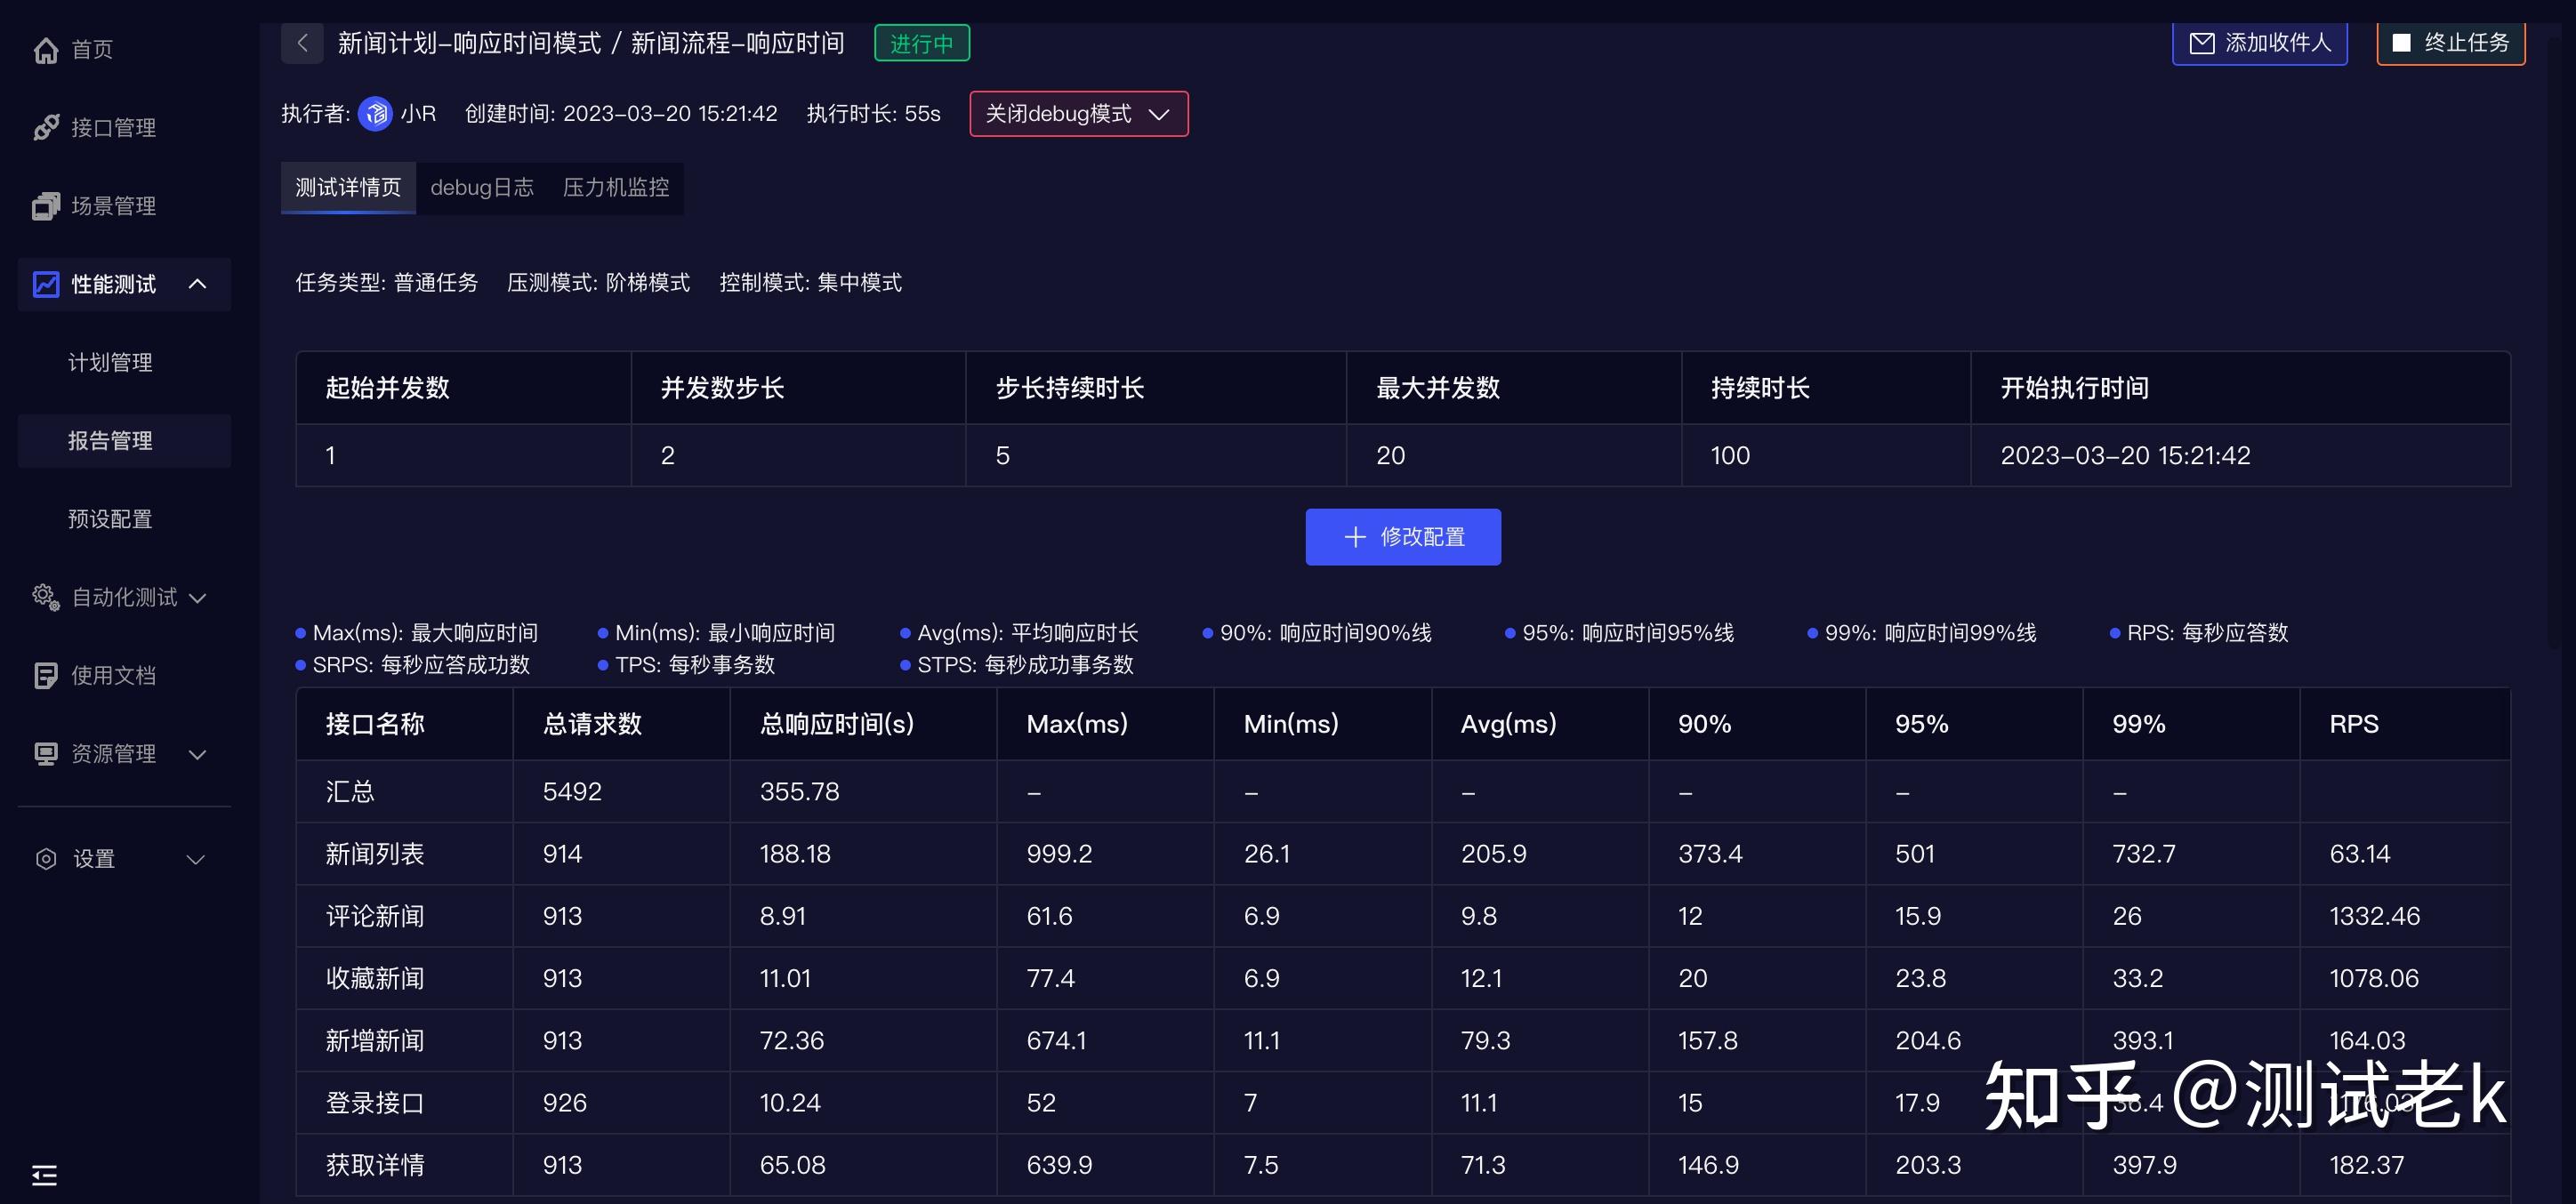
Task: Click the 自动化测试 gear icon
Action: 44,597
